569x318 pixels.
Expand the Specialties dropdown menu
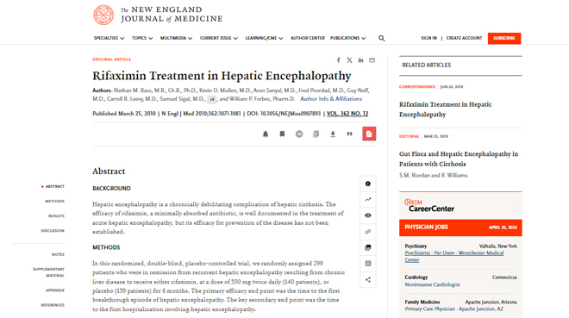coord(109,38)
